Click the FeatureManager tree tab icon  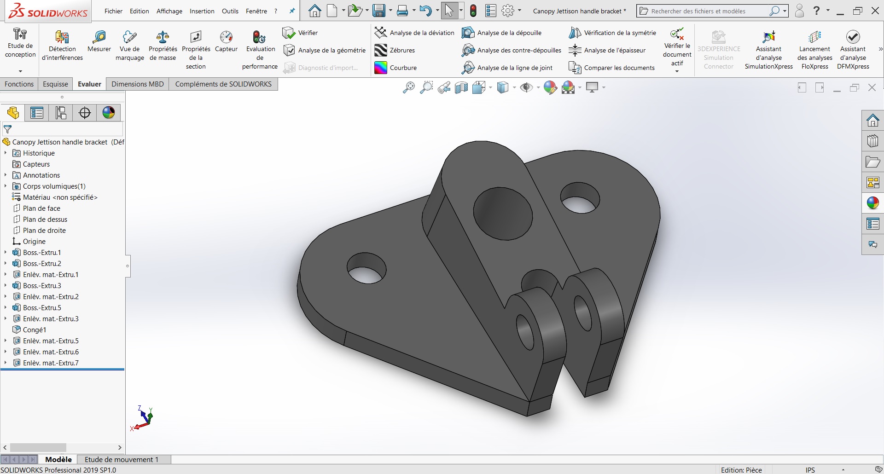coord(13,113)
